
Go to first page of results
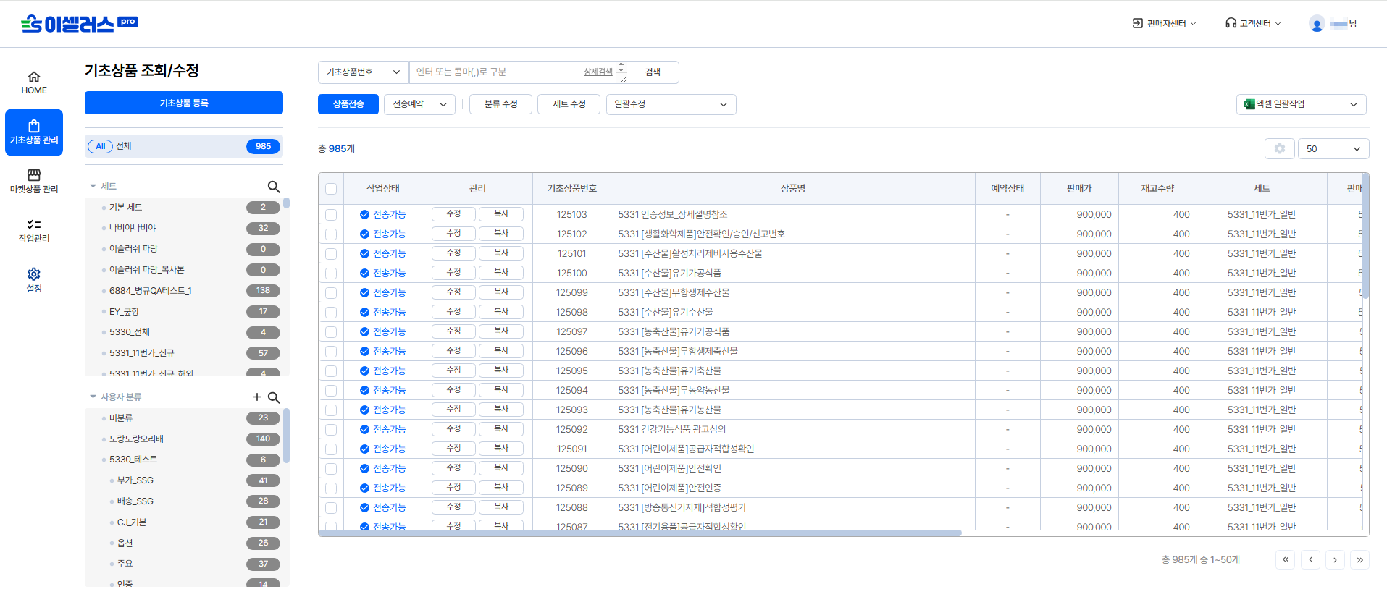[1286, 559]
